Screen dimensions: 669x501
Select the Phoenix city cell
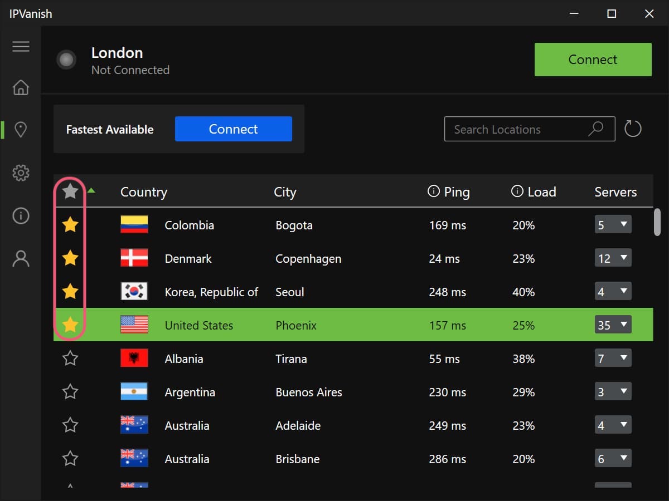point(296,326)
